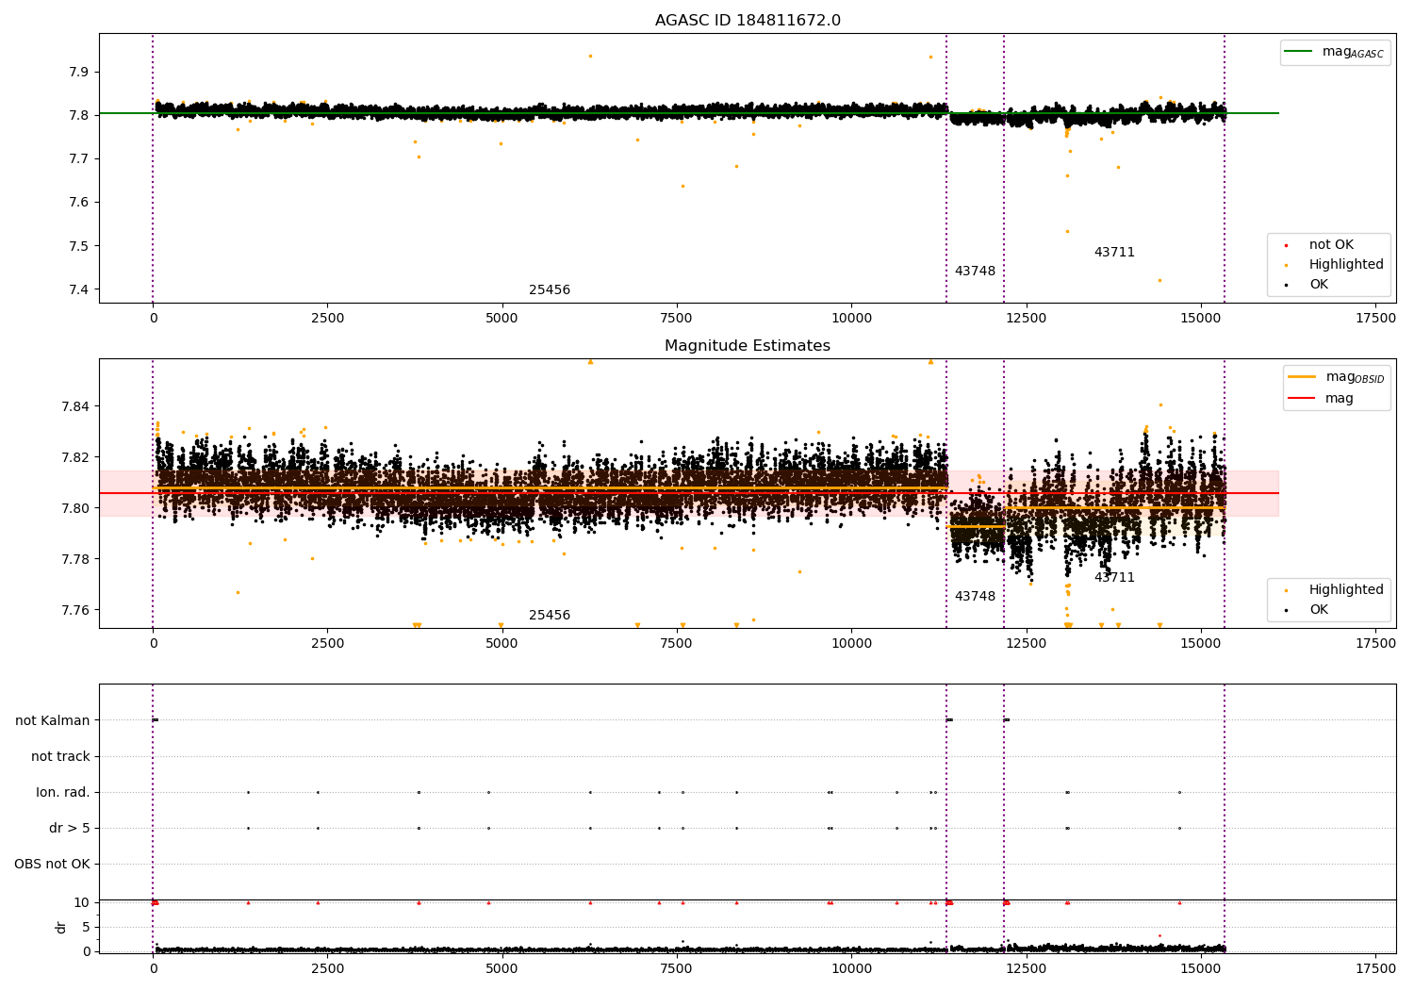Click the 7.7 y-axis tick label
The width and height of the screenshot is (1414, 990).
(79, 159)
